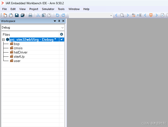The height and width of the screenshot is (127, 168).
Task: Go to the next bookmark
Action: pos(156,15)
